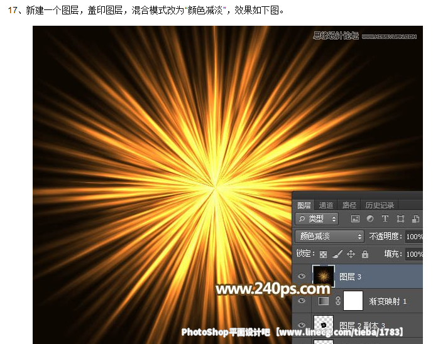Hide the 渐变映射 1 layer eye icon
The image size is (438, 344).
(302, 301)
